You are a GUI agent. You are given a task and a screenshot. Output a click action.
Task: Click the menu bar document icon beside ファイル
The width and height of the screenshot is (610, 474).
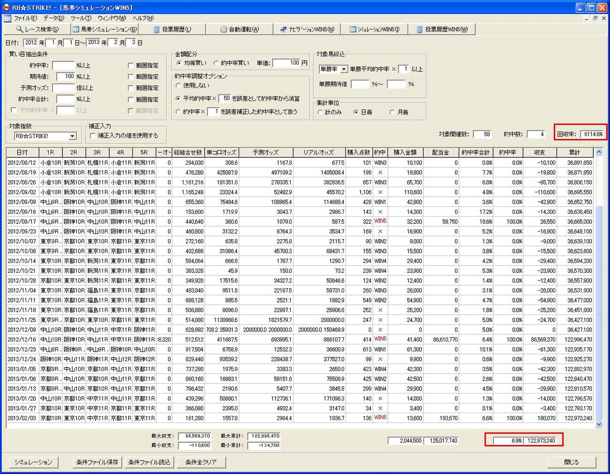[7, 19]
